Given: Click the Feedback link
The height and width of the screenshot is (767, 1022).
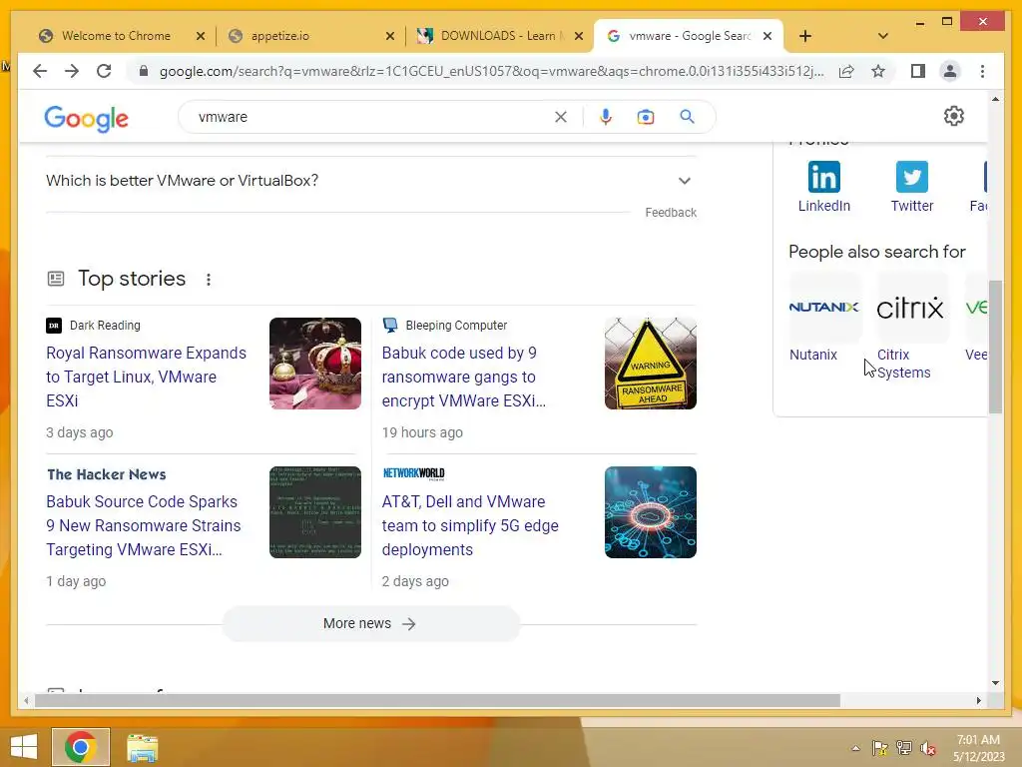Looking at the screenshot, I should click(671, 213).
